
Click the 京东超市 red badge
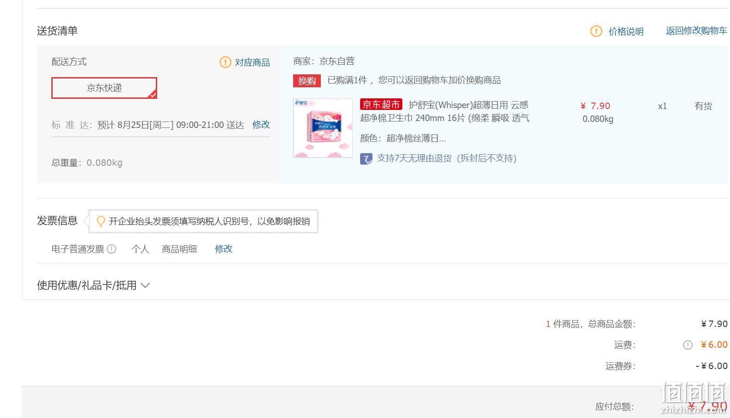tap(381, 105)
